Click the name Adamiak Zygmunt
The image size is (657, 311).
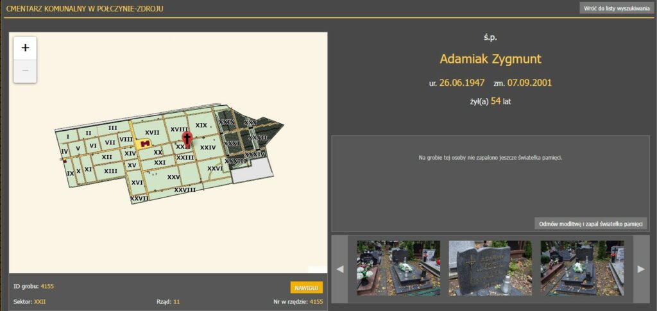click(490, 59)
